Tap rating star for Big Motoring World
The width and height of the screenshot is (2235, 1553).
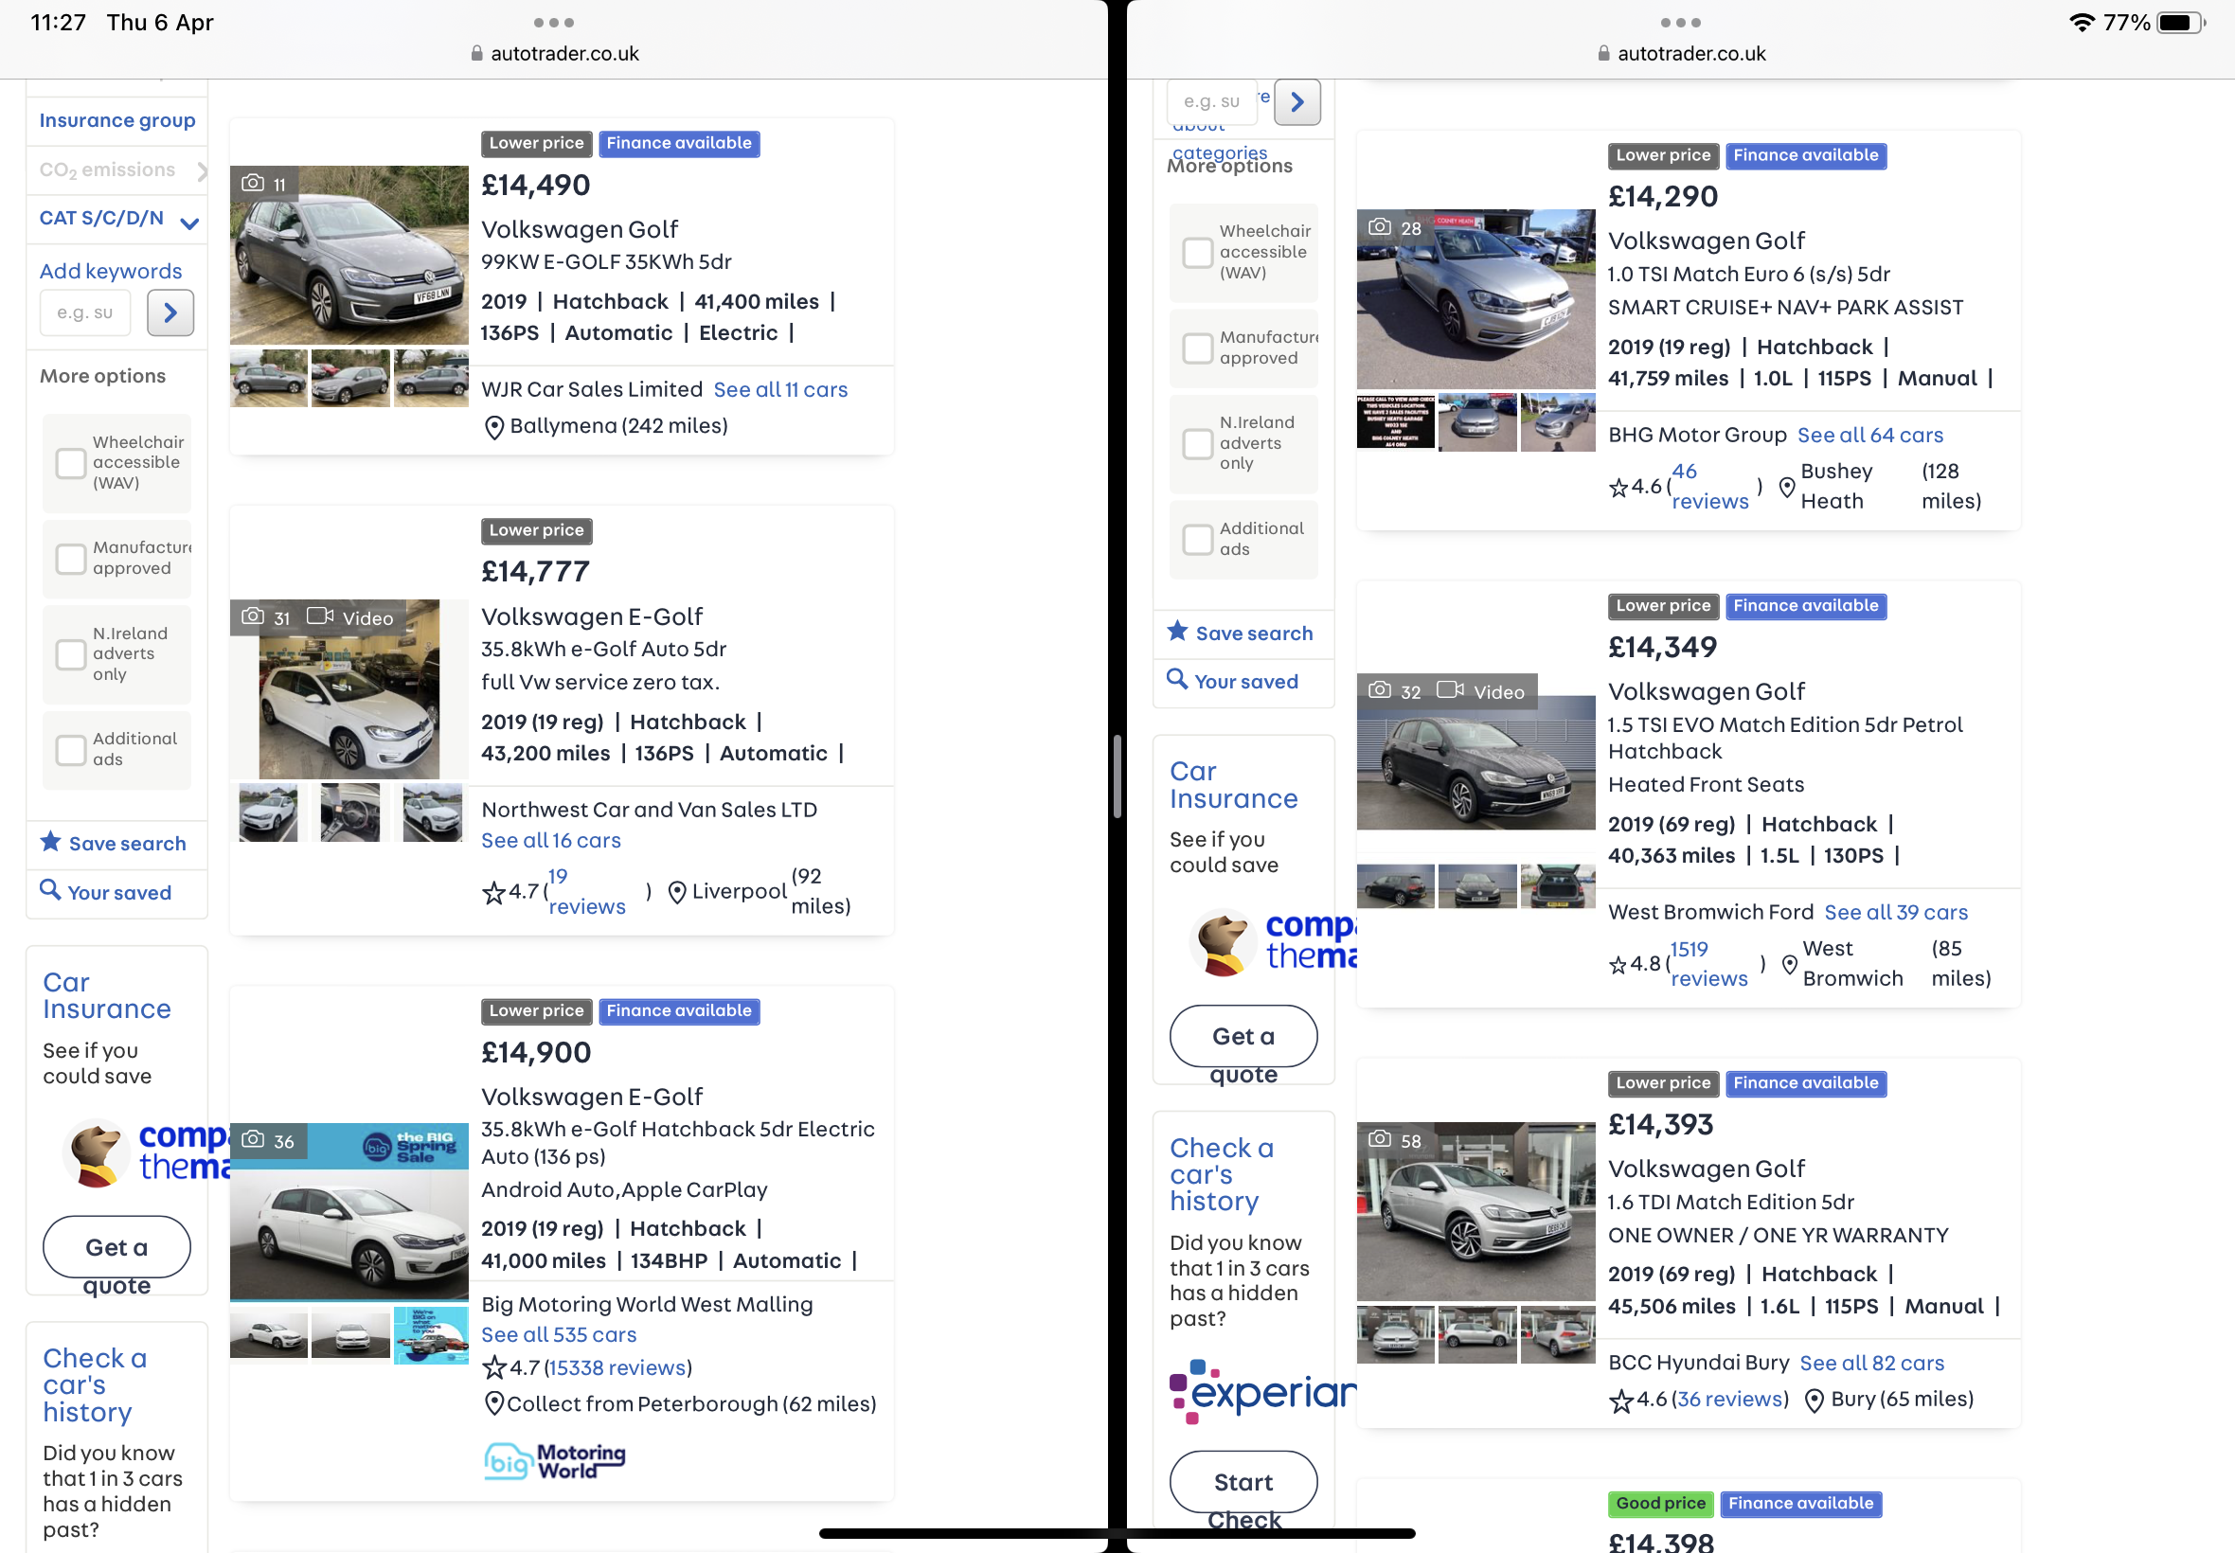494,1368
